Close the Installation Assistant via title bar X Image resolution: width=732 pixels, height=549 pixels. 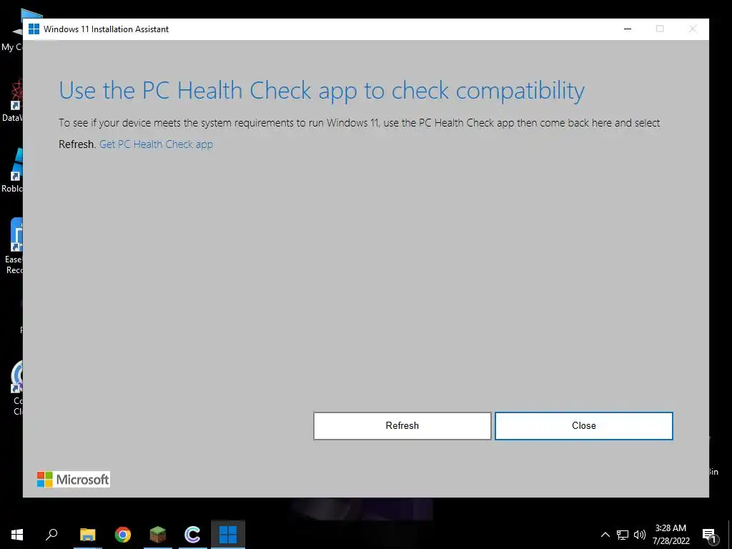(x=693, y=29)
